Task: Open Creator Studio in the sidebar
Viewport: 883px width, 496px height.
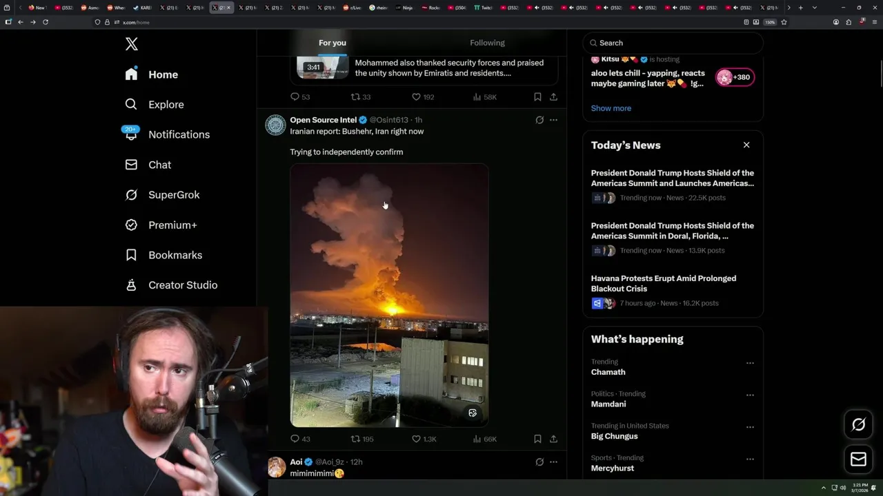Action: (171, 285)
